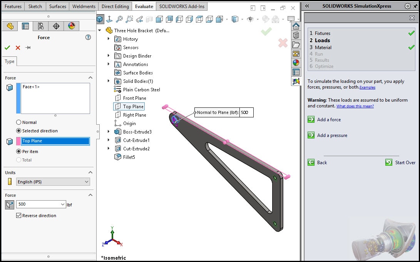
Task: Select the Normal radio button
Action: tap(19, 122)
